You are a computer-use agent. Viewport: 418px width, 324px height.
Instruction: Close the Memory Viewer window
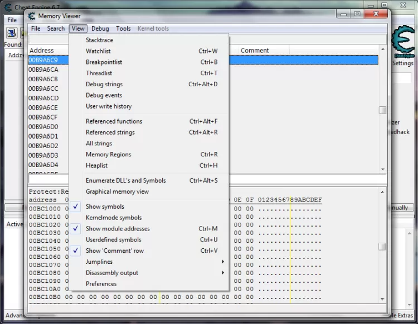(x=376, y=14)
